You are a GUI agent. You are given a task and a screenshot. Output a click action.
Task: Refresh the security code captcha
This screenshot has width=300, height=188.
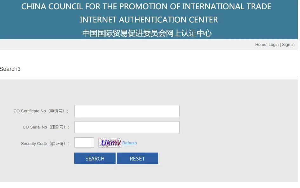point(130,143)
